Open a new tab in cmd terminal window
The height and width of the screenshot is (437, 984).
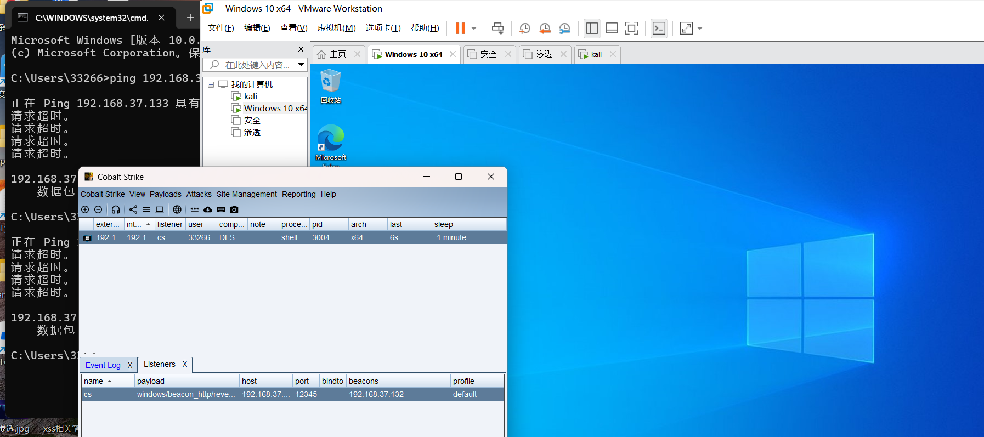[x=190, y=18]
